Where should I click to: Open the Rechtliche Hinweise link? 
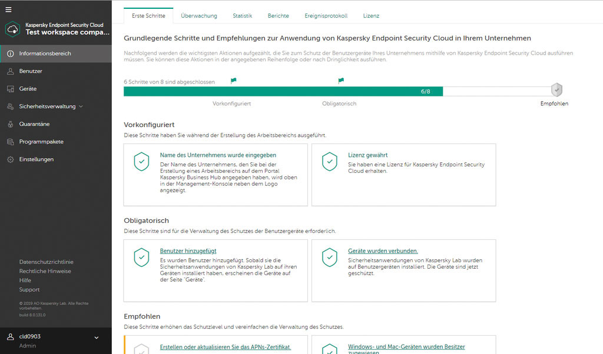[45, 271]
